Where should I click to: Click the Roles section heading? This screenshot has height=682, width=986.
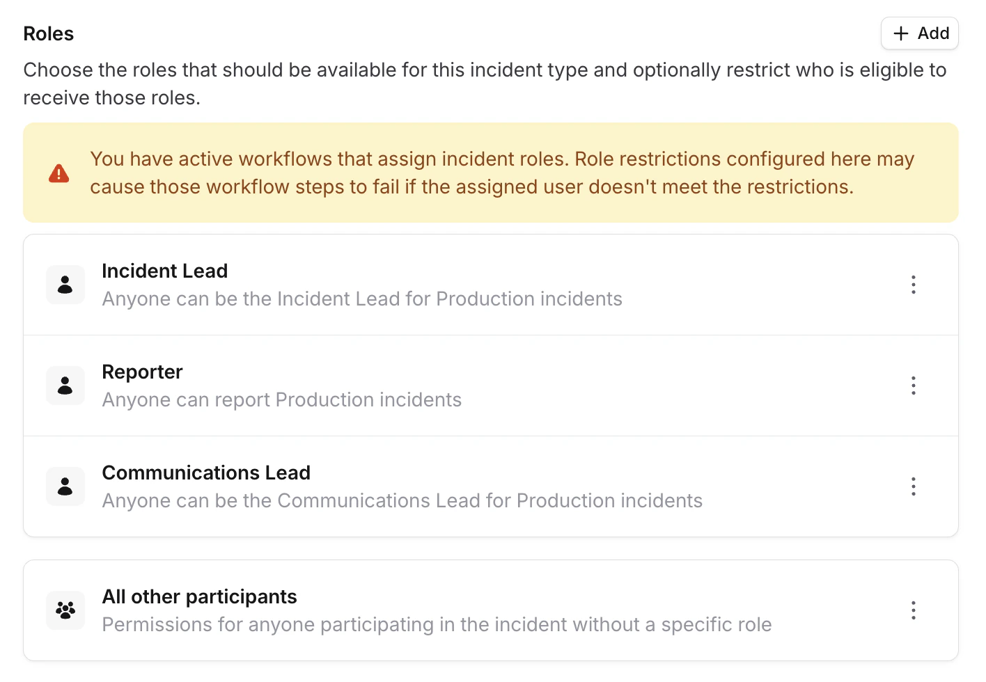(48, 33)
